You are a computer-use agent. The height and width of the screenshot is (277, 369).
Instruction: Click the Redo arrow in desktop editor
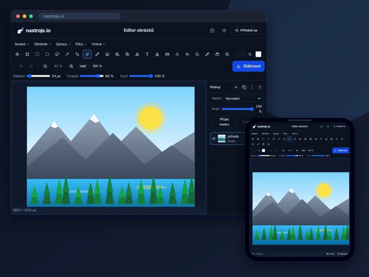tap(31, 66)
